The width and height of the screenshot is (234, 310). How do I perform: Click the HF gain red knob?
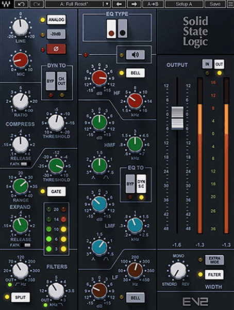pyautogui.click(x=99, y=78)
